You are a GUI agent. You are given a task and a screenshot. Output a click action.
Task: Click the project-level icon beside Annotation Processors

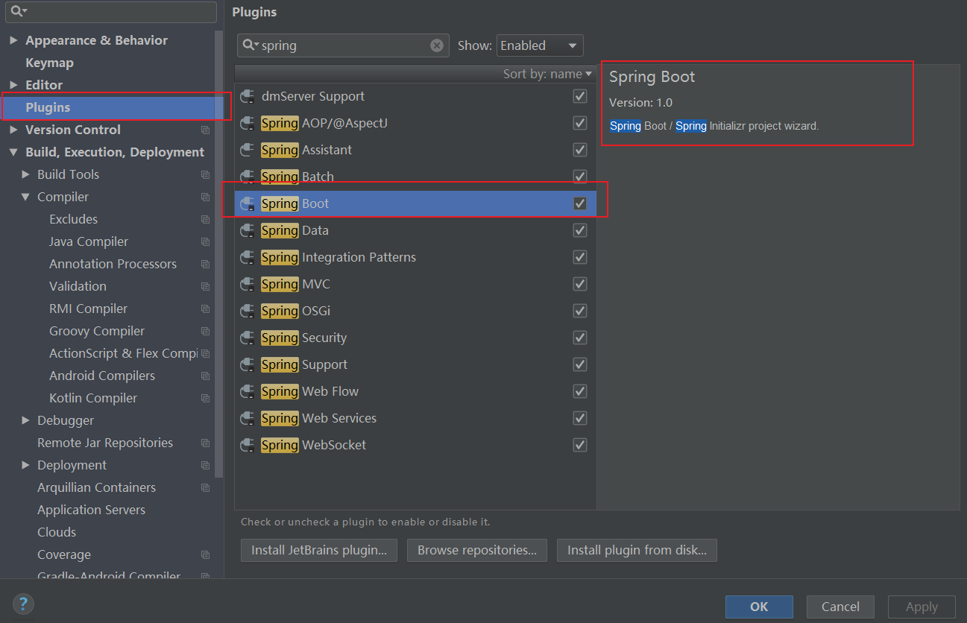pyautogui.click(x=205, y=264)
